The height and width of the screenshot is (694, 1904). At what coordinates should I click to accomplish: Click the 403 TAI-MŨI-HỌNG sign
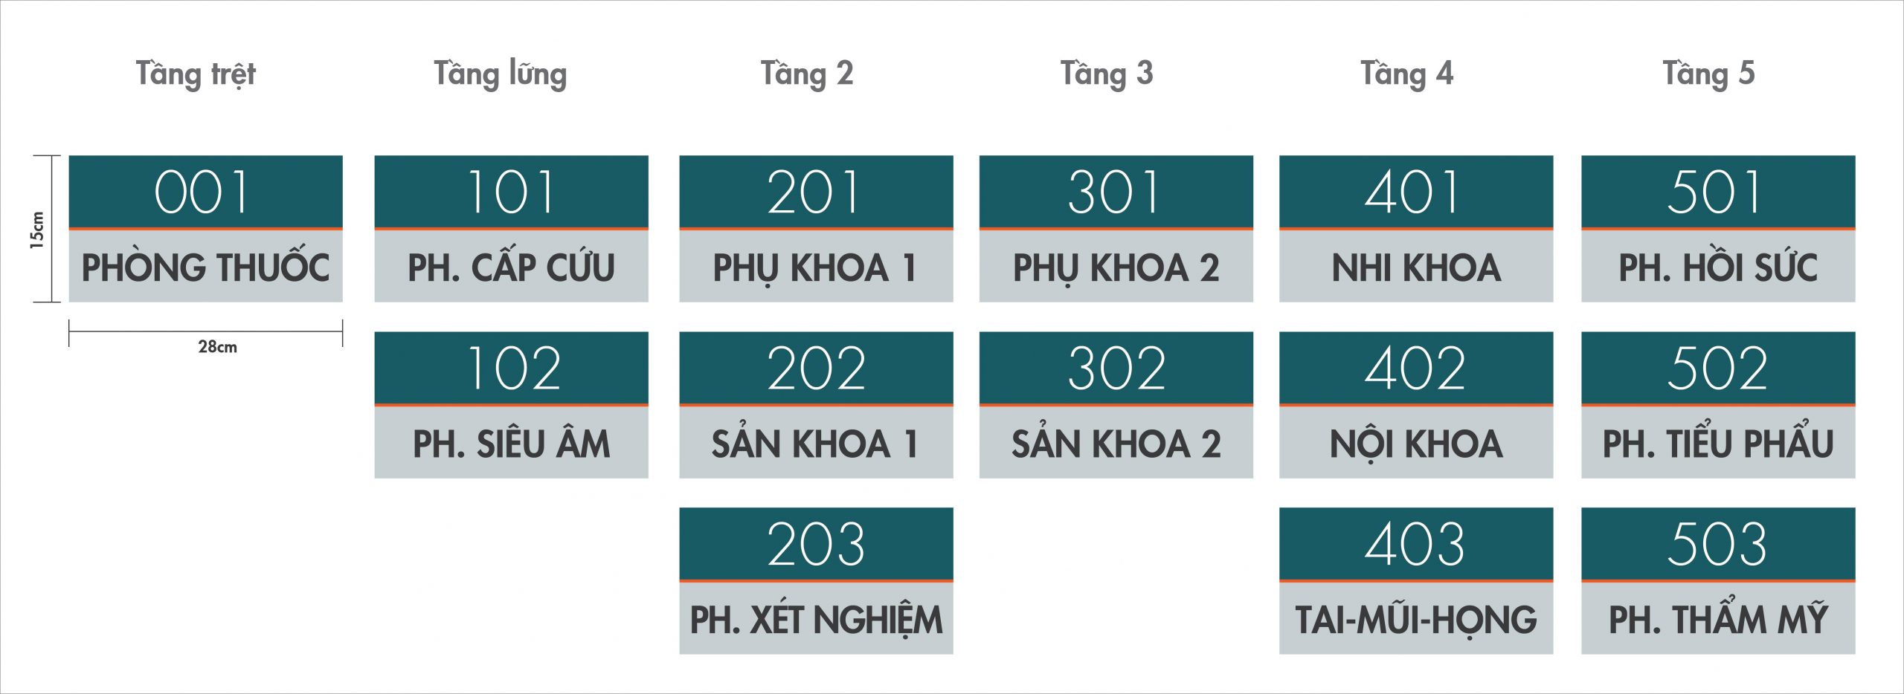tap(1416, 580)
